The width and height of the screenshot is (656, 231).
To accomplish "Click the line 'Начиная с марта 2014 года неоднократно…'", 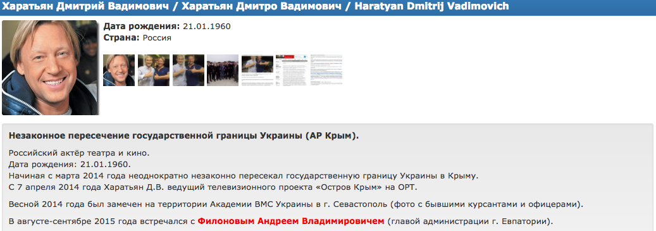I will (243, 176).
